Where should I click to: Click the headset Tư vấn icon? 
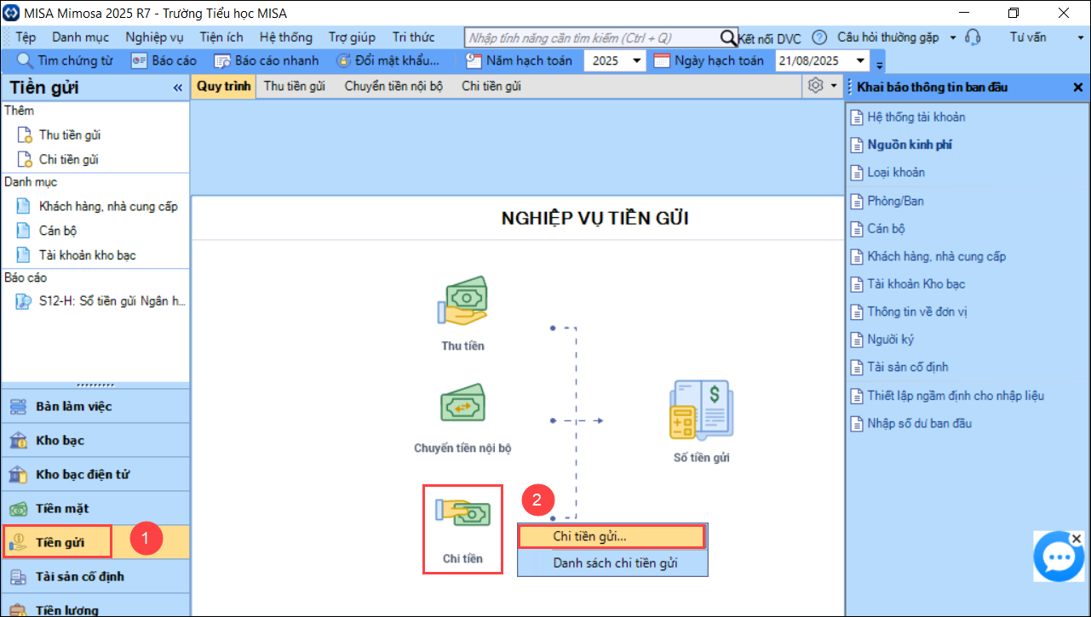[973, 37]
